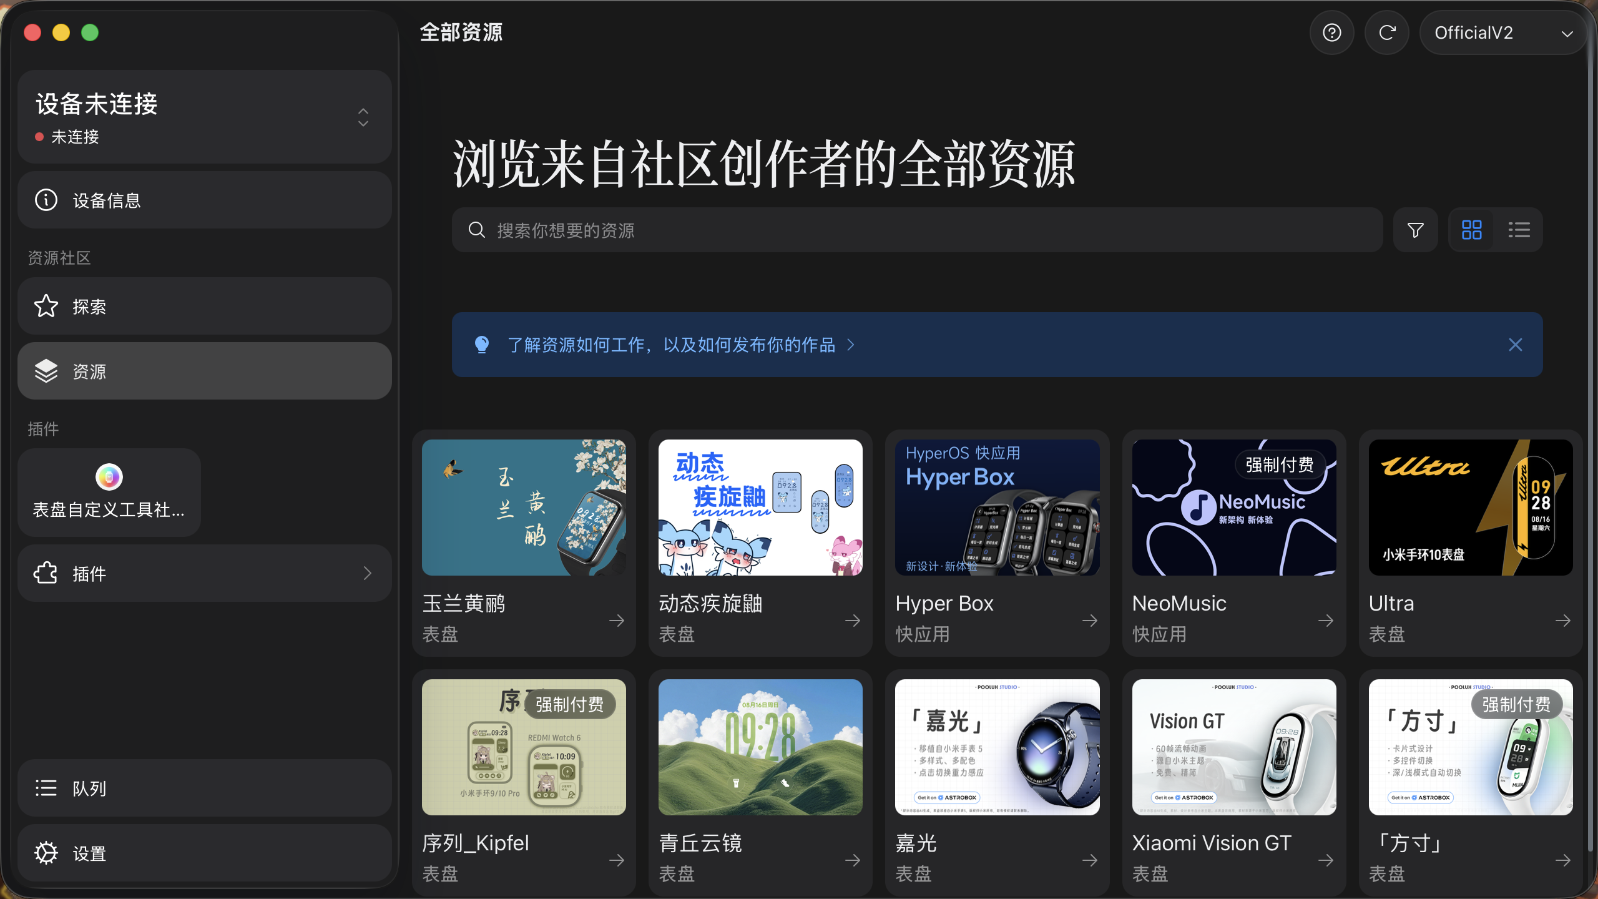Open 青丘云镜 watch face thumbnail
The image size is (1598, 899).
760,747
